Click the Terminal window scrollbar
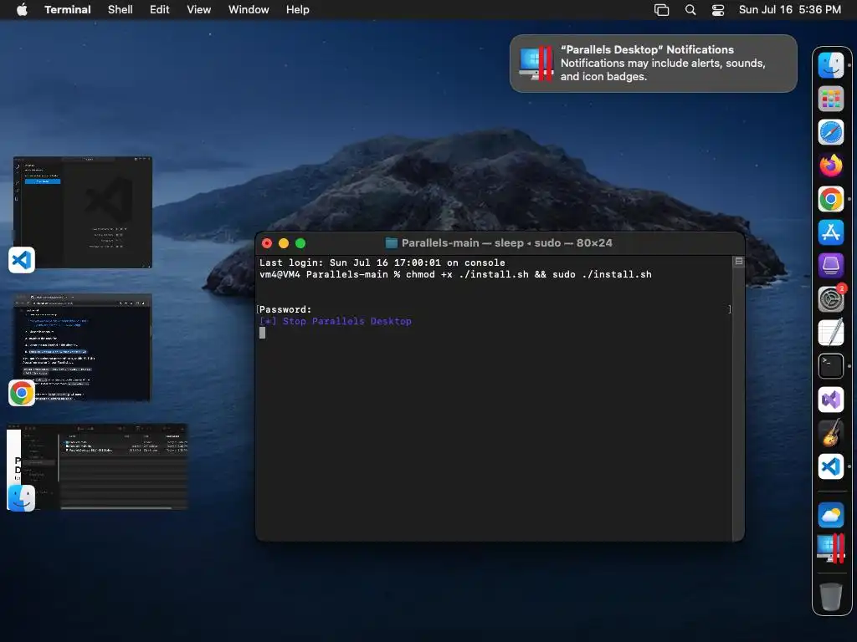 click(738, 399)
